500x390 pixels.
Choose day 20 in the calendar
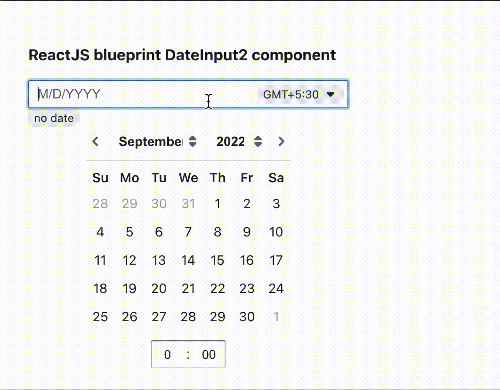click(x=159, y=288)
